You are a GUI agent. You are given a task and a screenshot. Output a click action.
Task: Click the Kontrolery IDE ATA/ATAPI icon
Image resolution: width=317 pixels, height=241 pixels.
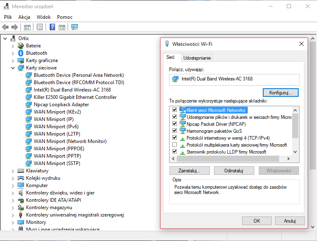[21, 200]
